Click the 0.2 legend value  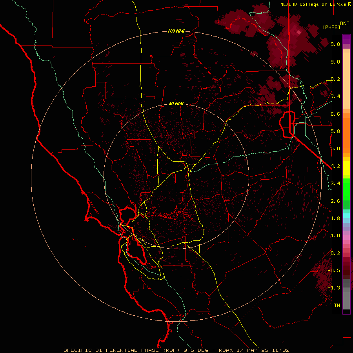(335, 253)
